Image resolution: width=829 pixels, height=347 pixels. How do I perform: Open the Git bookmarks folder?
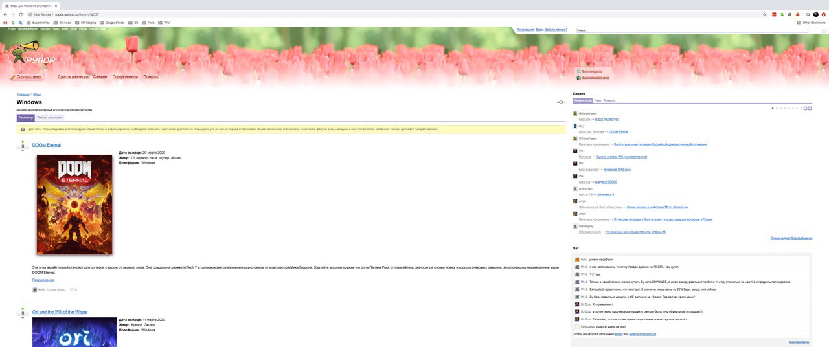[133, 22]
